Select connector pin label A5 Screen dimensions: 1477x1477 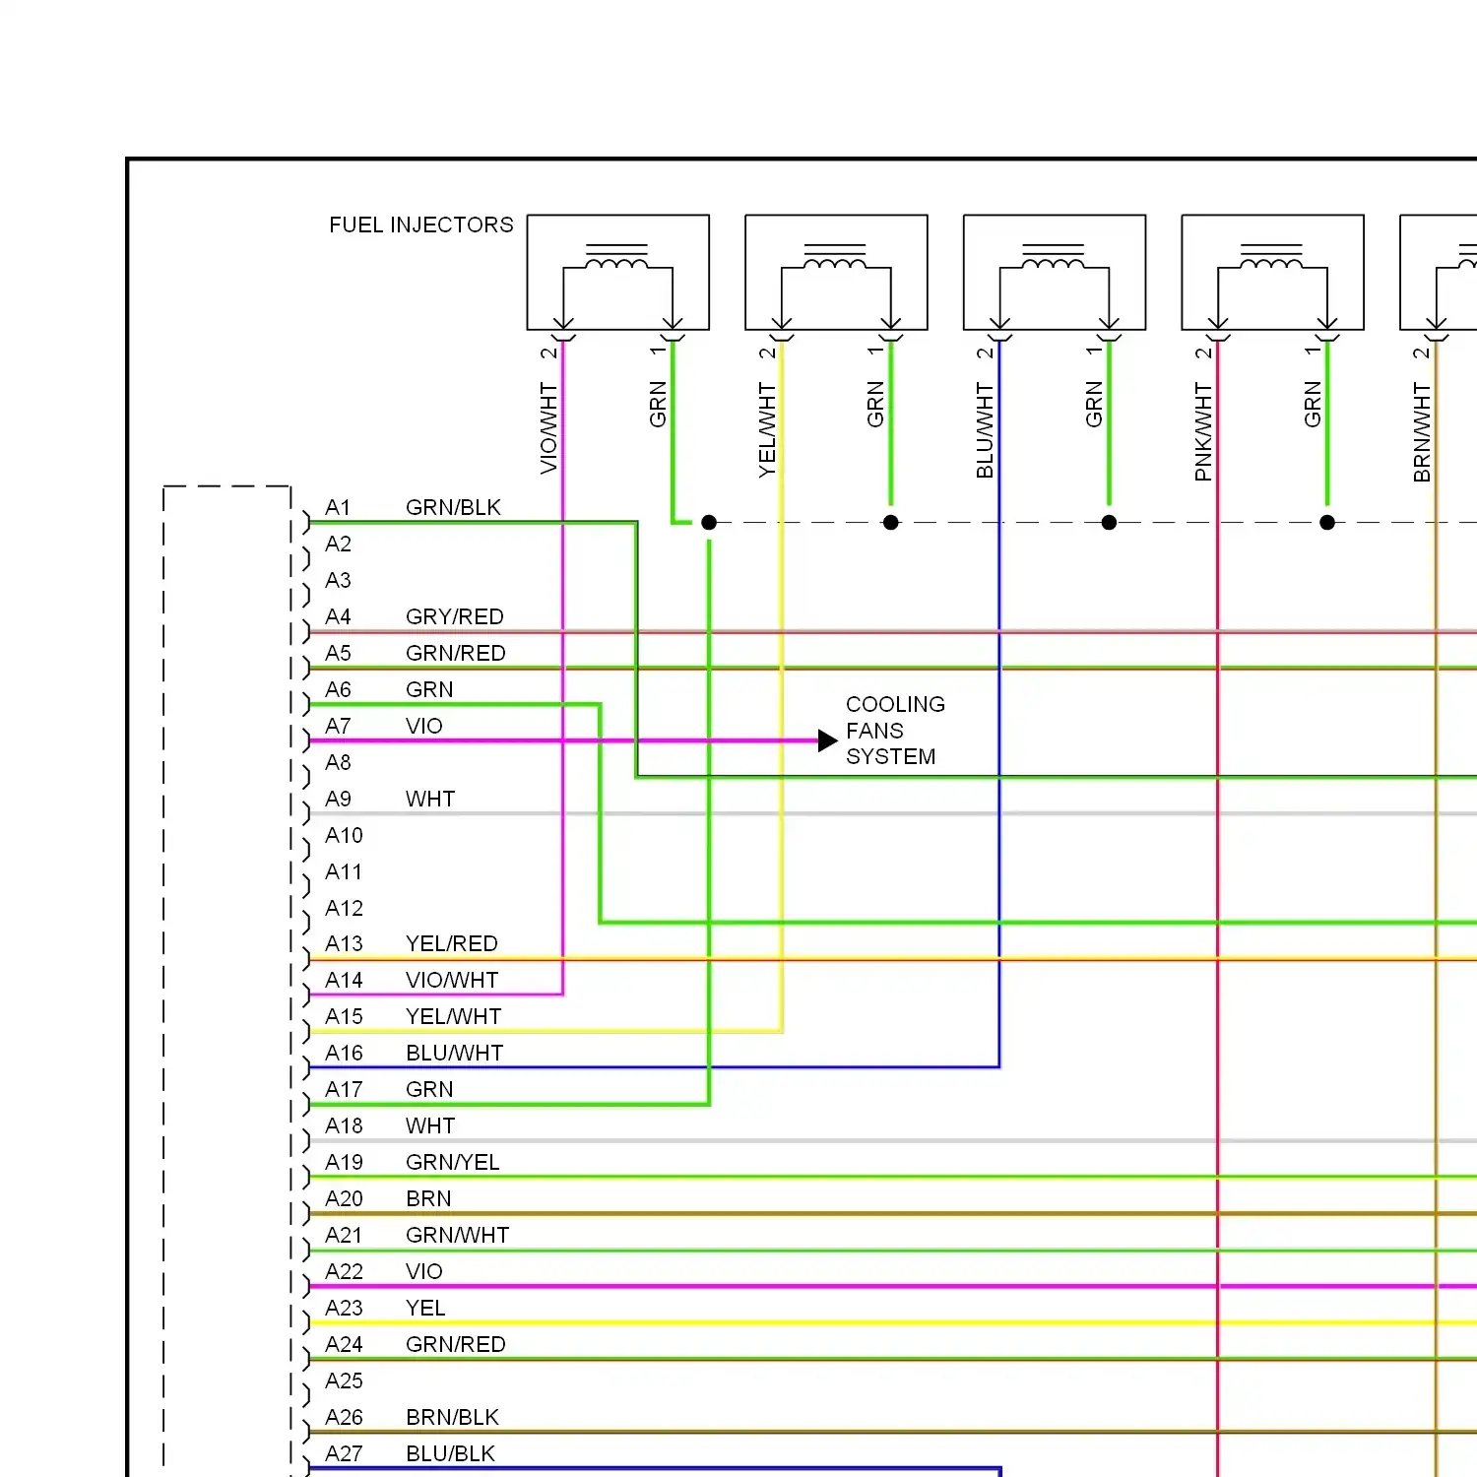[x=338, y=654]
